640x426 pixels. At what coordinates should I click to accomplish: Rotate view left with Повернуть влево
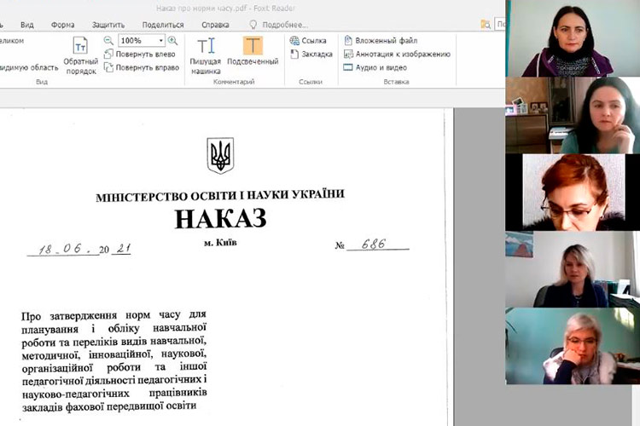pyautogui.click(x=140, y=55)
